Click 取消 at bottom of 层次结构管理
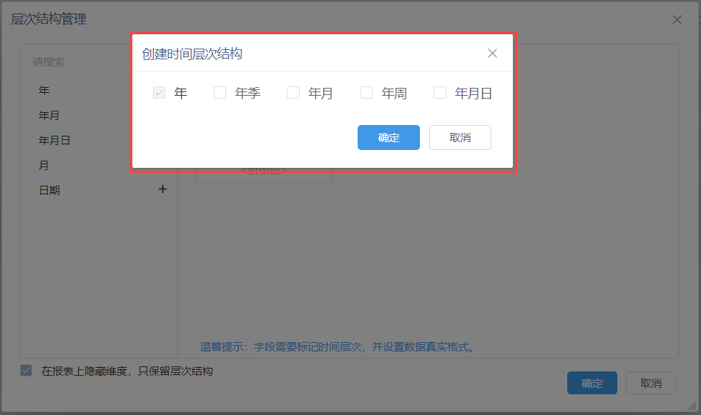The width and height of the screenshot is (701, 415). (650, 383)
